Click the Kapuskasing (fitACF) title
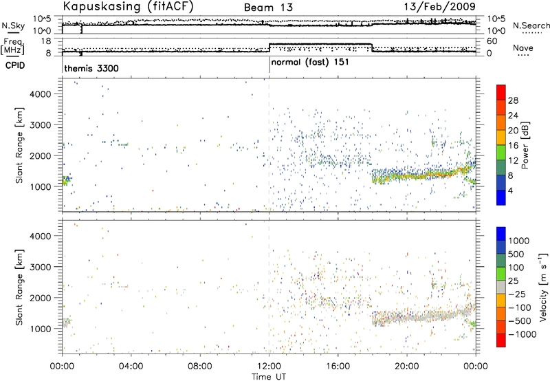Screen dimensions: 550x381 click(128, 6)
